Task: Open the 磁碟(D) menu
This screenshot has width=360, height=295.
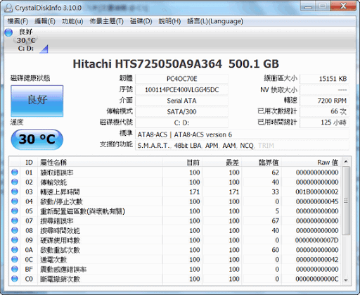Action: pos(141,21)
